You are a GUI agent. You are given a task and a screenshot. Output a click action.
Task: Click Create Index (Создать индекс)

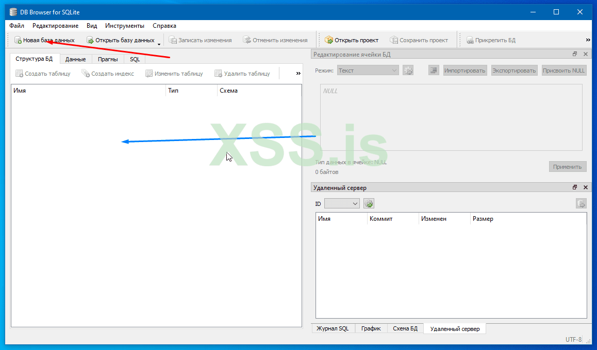coord(108,73)
